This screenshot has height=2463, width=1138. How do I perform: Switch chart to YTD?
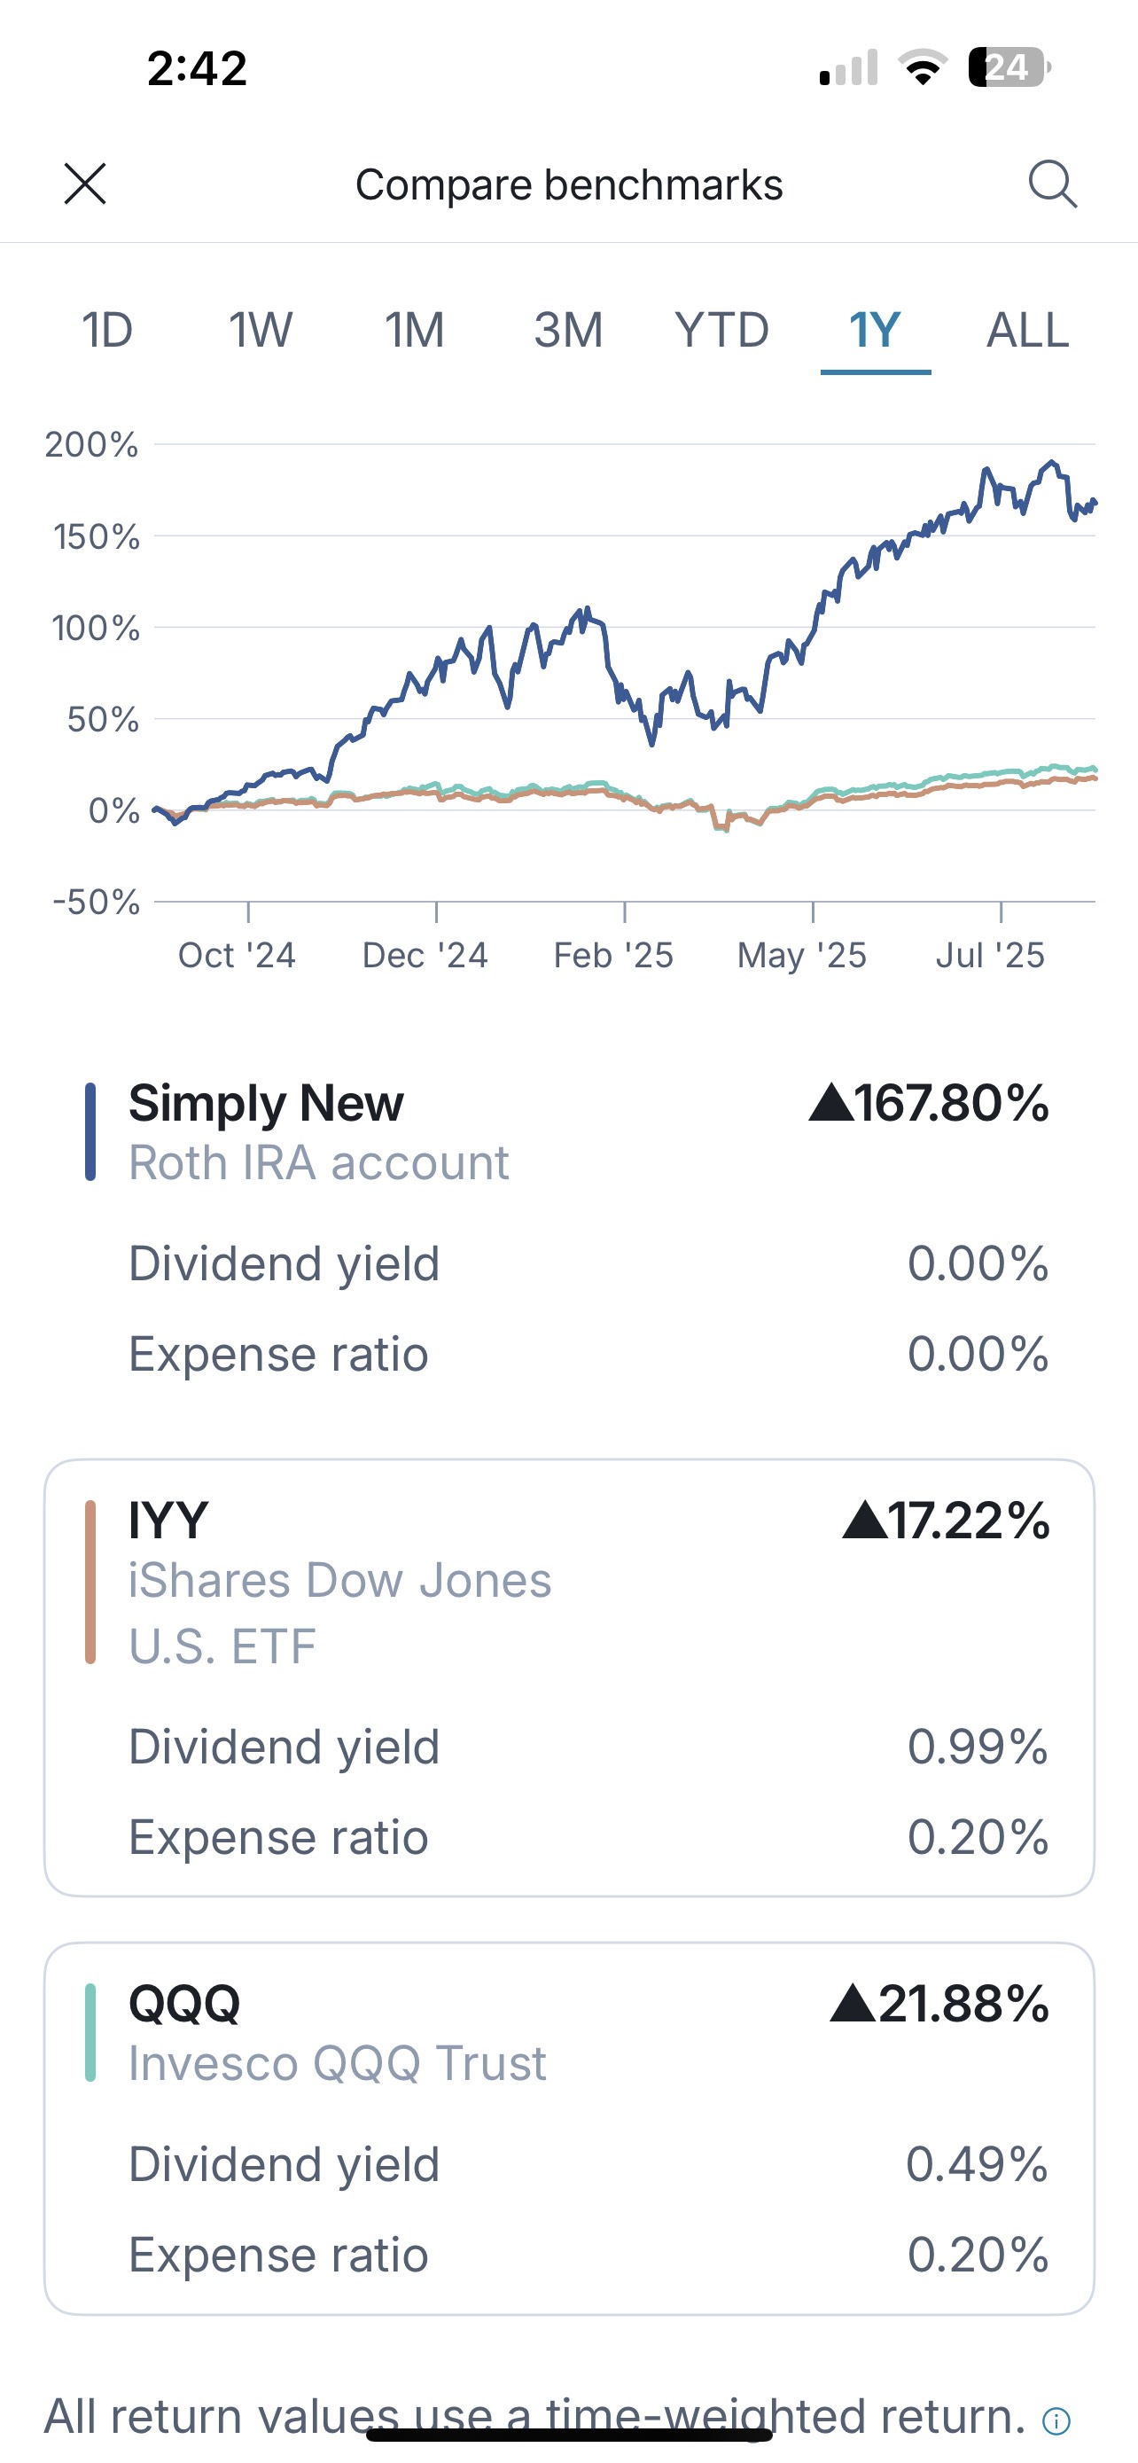pyautogui.click(x=721, y=331)
